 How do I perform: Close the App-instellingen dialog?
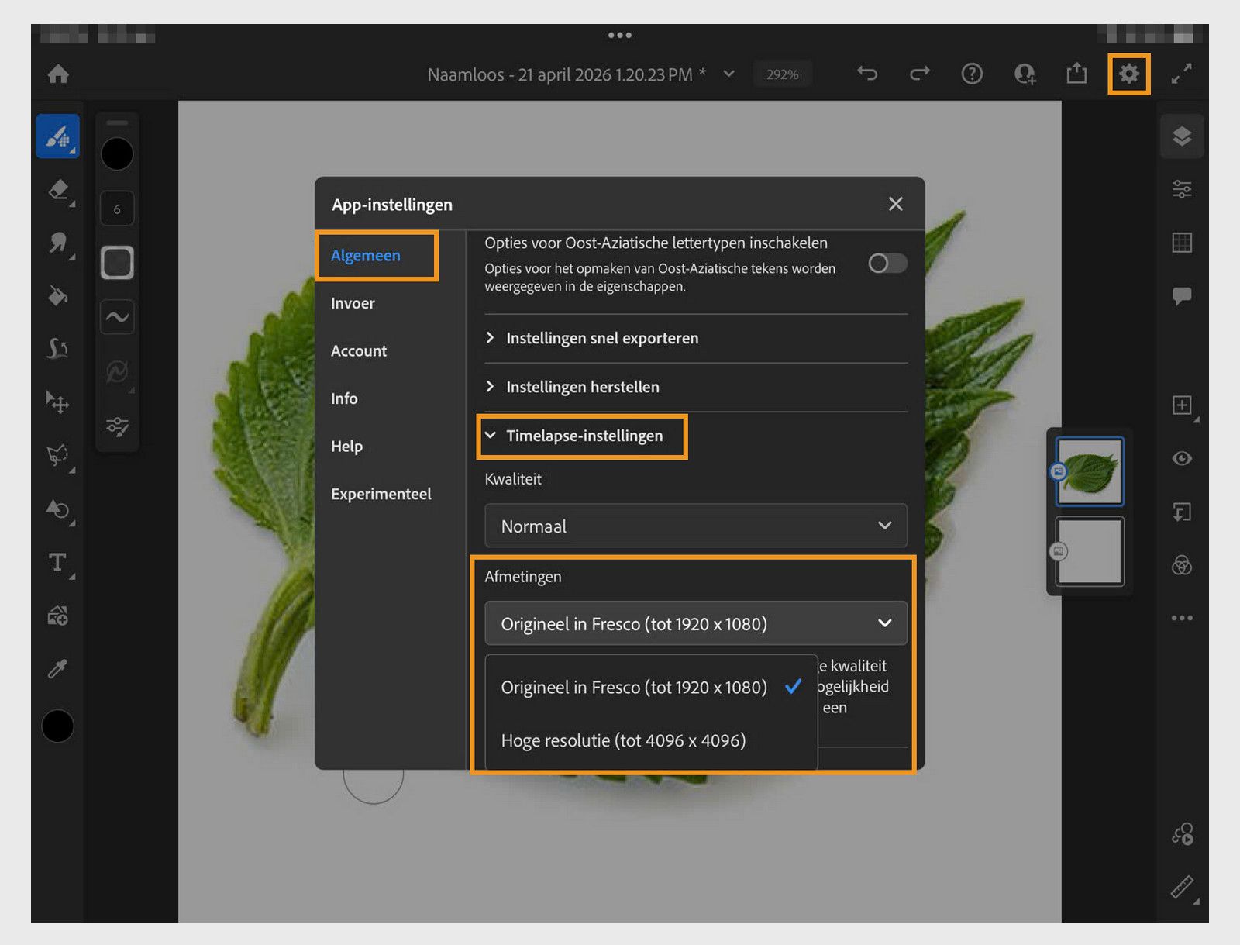[x=895, y=204]
